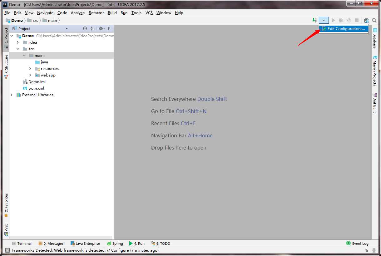Open the Build menu
381x256 pixels.
click(x=112, y=12)
